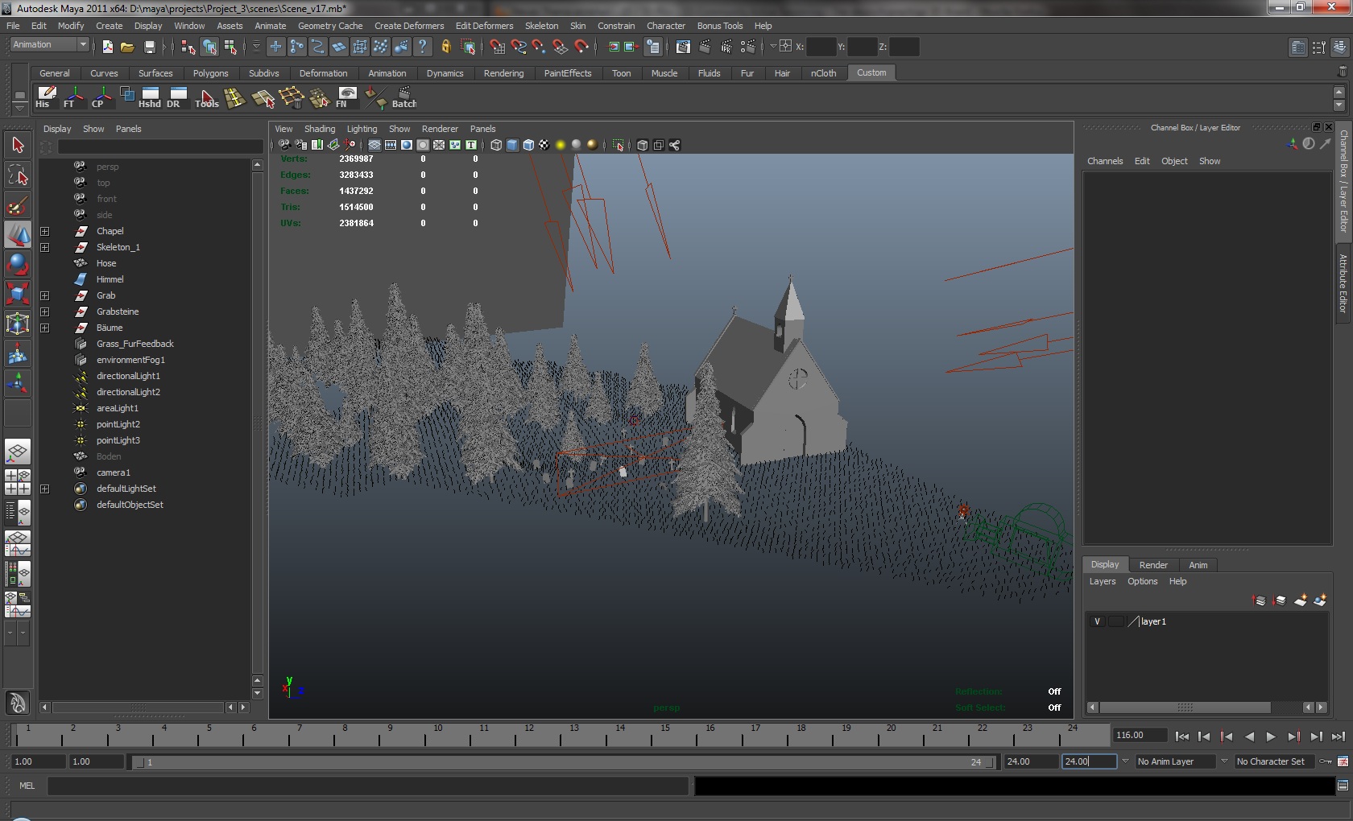Go to end of playback range

tap(1338, 736)
